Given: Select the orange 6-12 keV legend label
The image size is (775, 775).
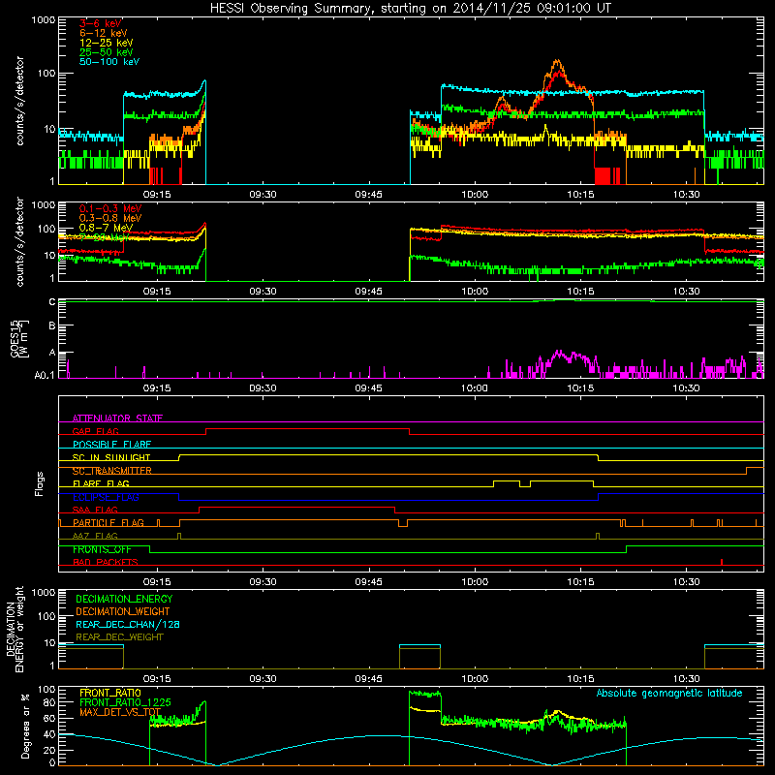Looking at the screenshot, I should [103, 33].
